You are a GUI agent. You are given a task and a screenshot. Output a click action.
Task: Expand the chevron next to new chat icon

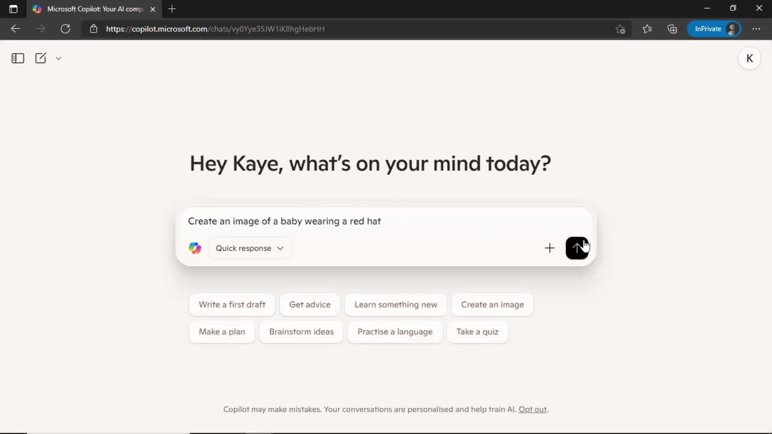pyautogui.click(x=59, y=59)
